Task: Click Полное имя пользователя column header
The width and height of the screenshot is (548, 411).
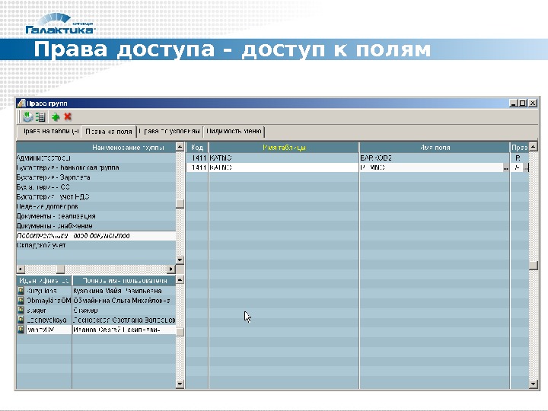Action: [x=124, y=281]
